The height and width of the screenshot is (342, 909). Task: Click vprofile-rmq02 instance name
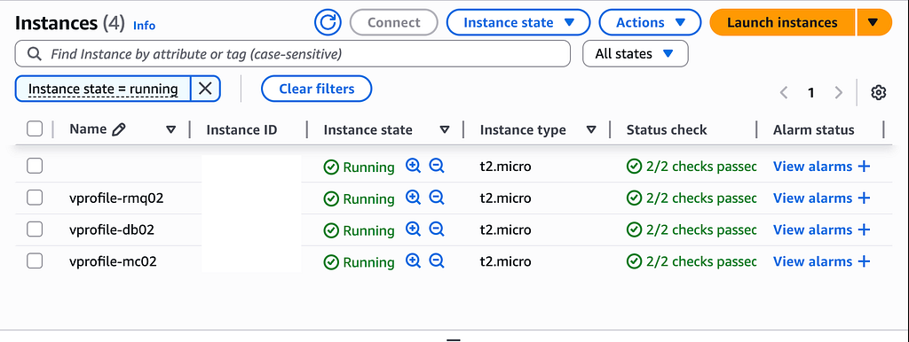pos(116,198)
